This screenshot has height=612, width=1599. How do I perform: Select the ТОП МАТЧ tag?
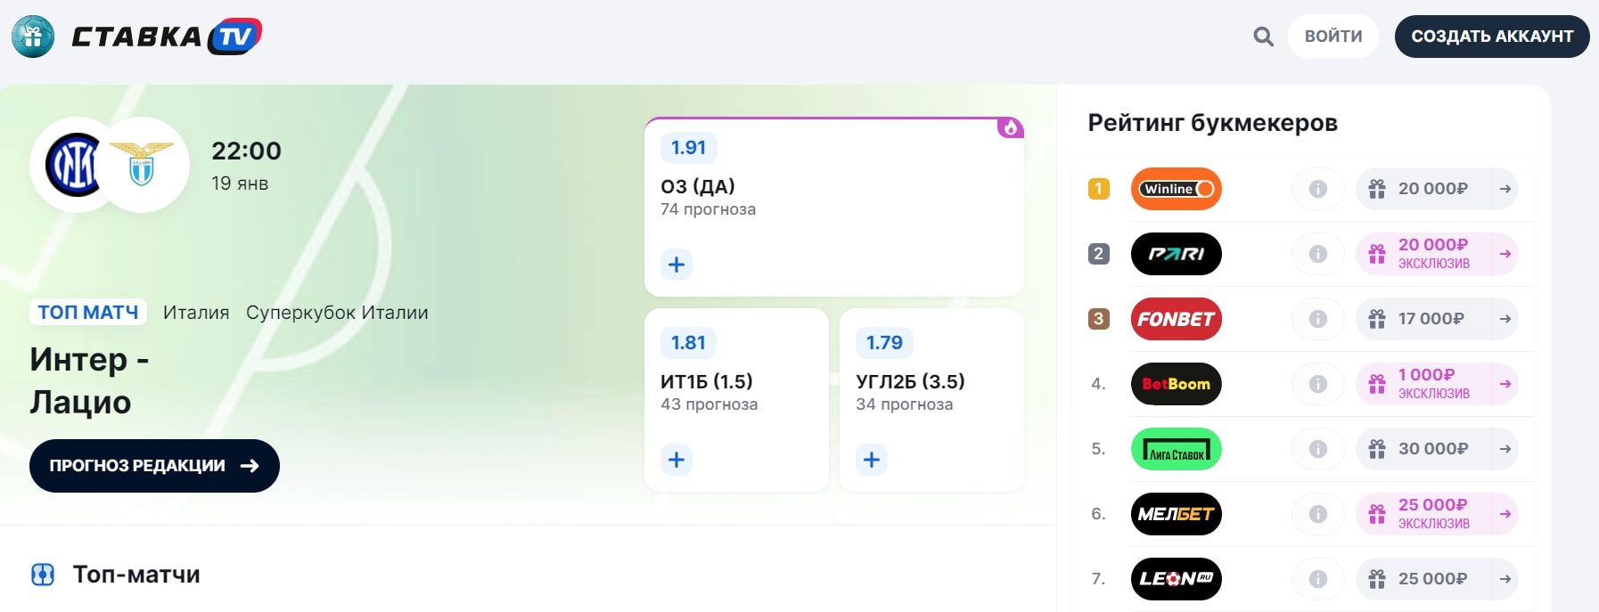tap(87, 313)
